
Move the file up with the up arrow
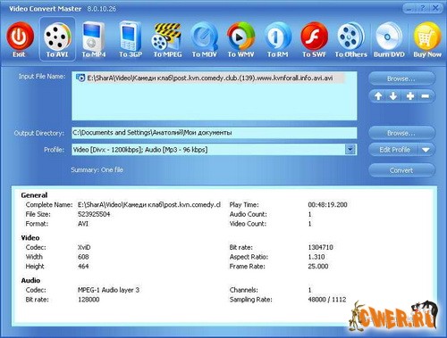[378, 96]
